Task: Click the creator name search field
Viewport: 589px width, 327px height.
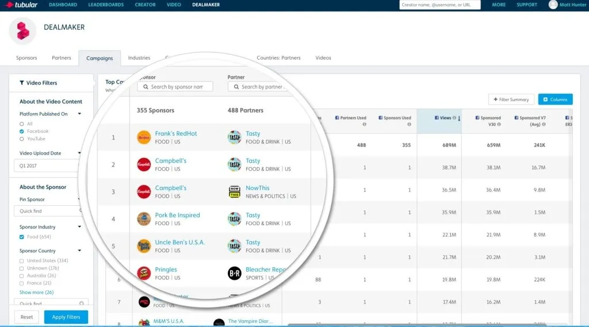Action: click(x=440, y=5)
